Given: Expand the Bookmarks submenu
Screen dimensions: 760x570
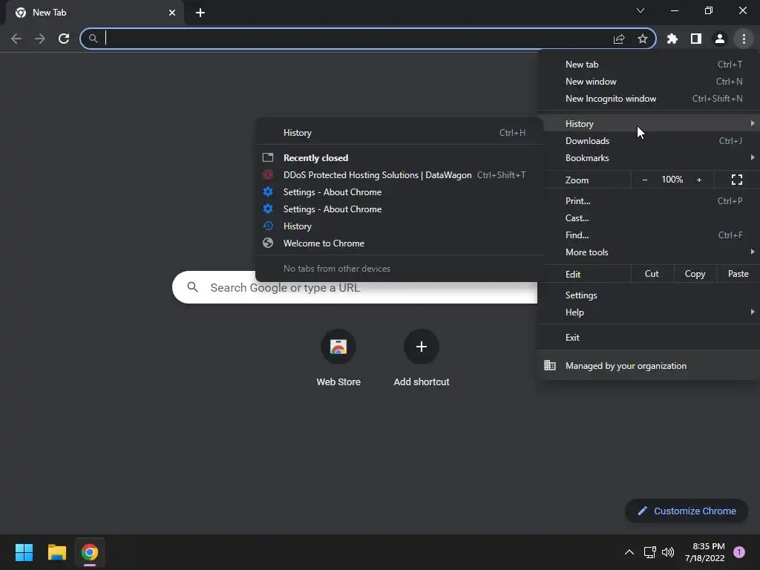Looking at the screenshot, I should [649, 158].
